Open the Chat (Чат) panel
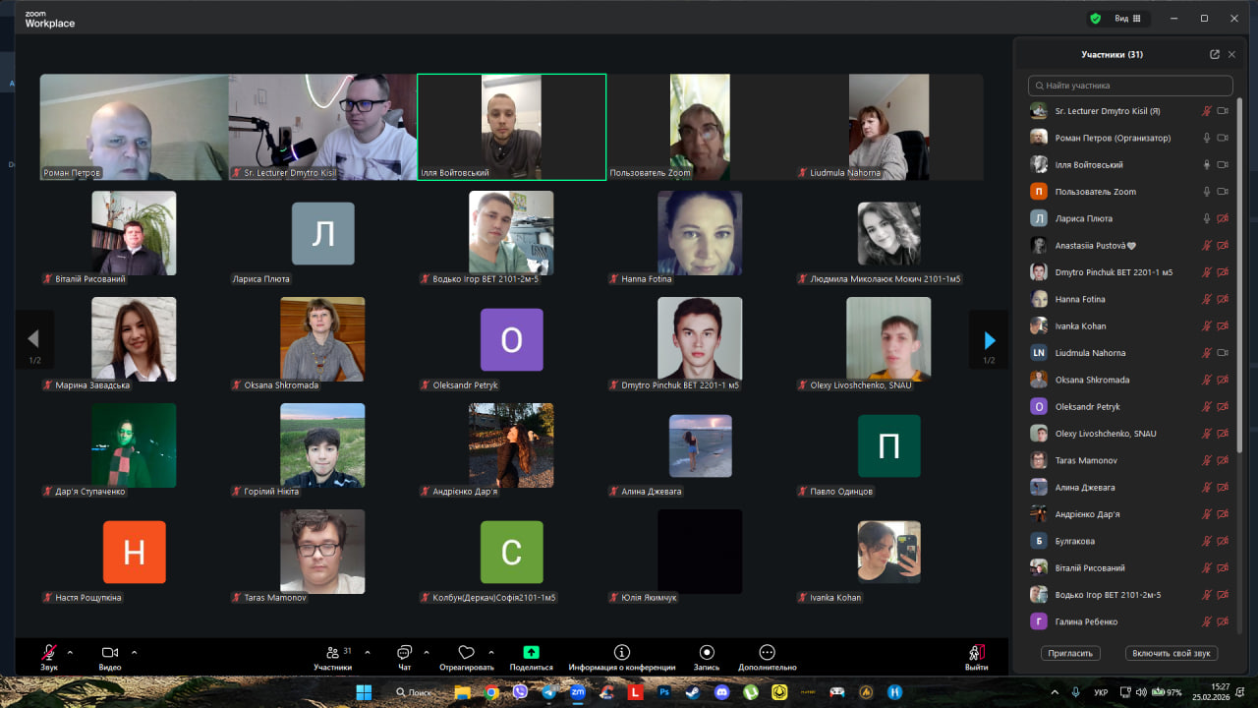The width and height of the screenshot is (1258, 708). point(404,653)
